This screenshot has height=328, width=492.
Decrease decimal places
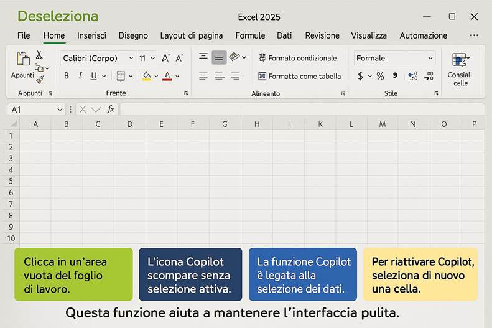tap(429, 76)
